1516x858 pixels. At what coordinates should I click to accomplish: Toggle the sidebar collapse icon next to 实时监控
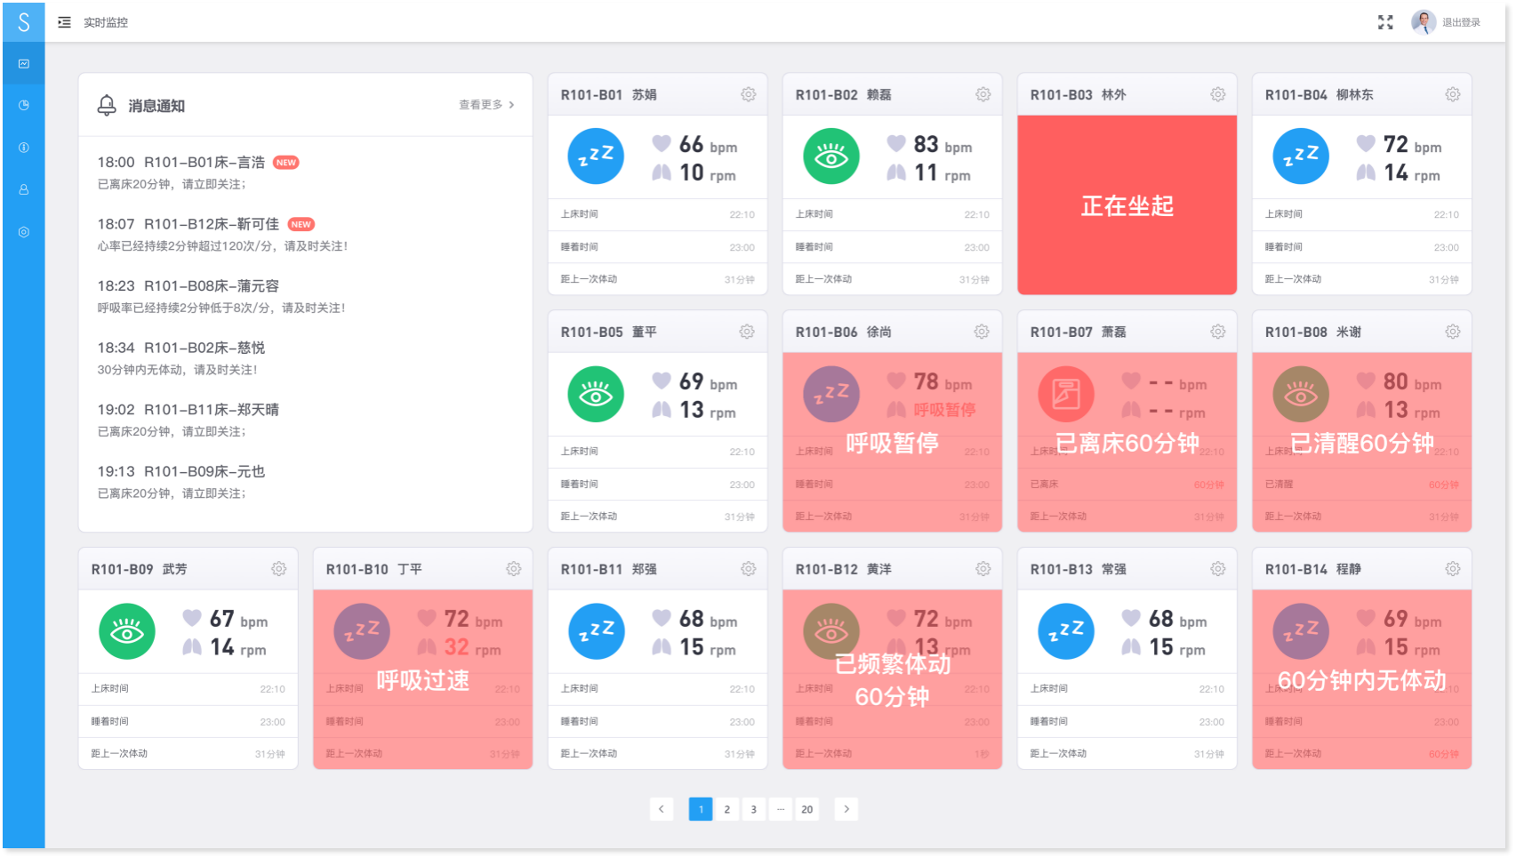pyautogui.click(x=62, y=22)
